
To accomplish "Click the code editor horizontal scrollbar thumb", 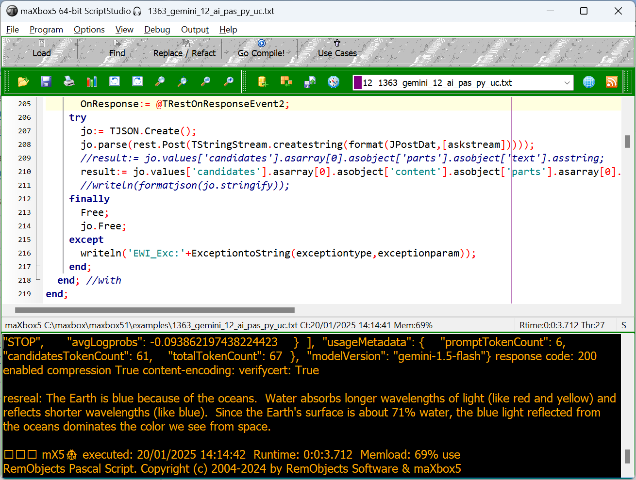I will (x=155, y=310).
